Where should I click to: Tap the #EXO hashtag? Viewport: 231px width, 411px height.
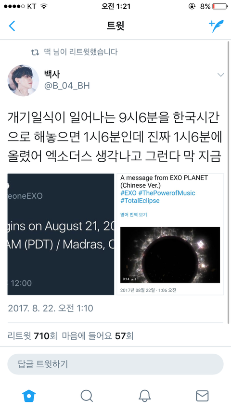(128, 193)
